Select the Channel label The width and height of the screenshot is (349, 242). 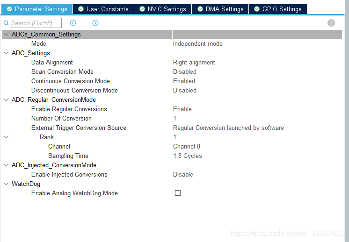(x=59, y=146)
